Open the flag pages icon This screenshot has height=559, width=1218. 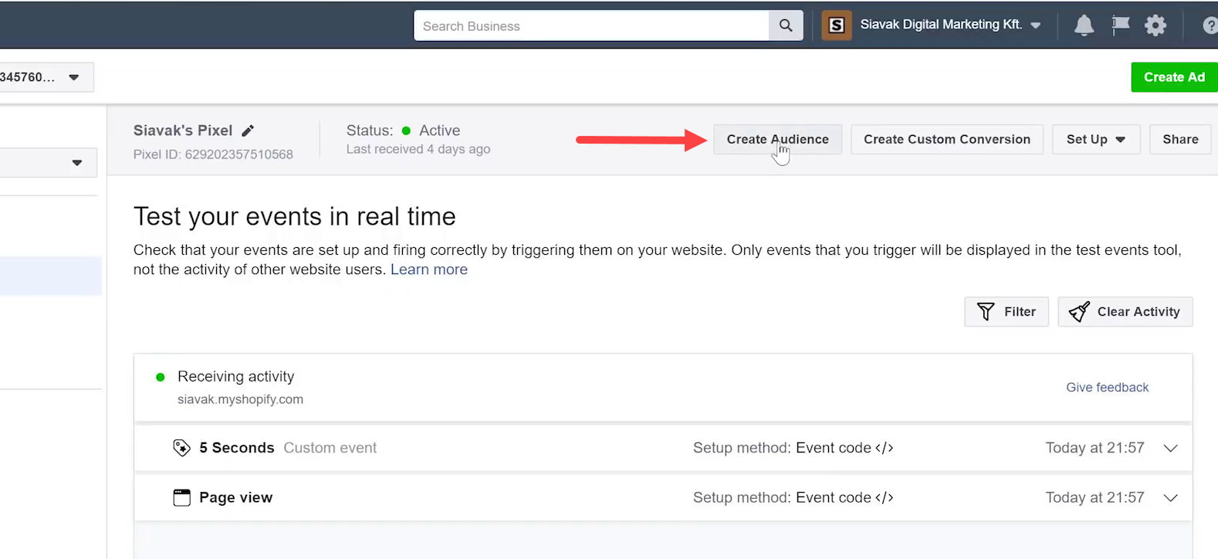click(x=1120, y=25)
